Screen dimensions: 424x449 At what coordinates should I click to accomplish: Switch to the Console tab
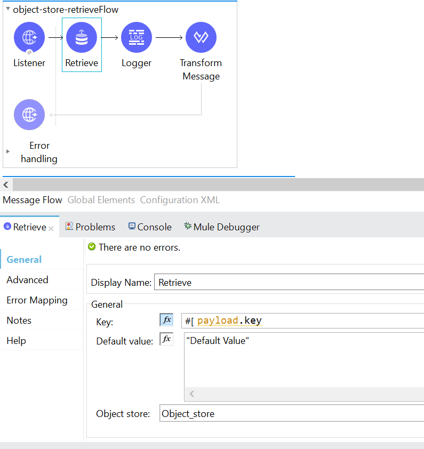[x=150, y=227]
